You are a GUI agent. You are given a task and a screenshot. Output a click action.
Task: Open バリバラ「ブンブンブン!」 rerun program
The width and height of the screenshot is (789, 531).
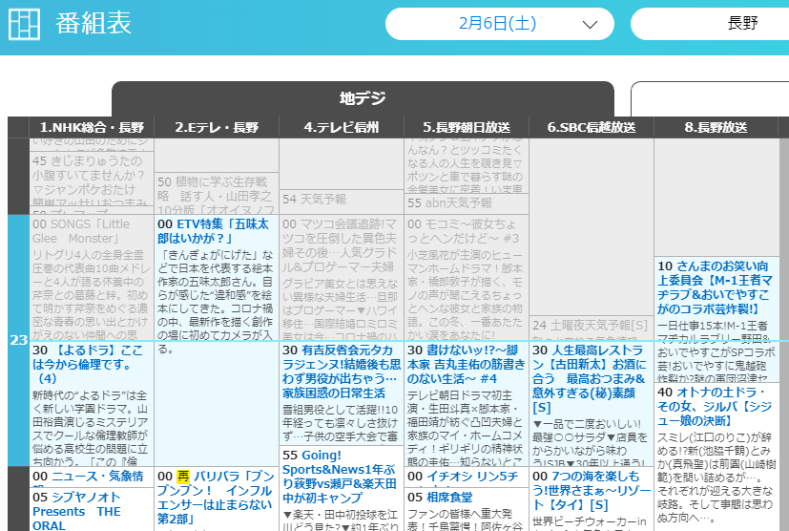point(216,498)
